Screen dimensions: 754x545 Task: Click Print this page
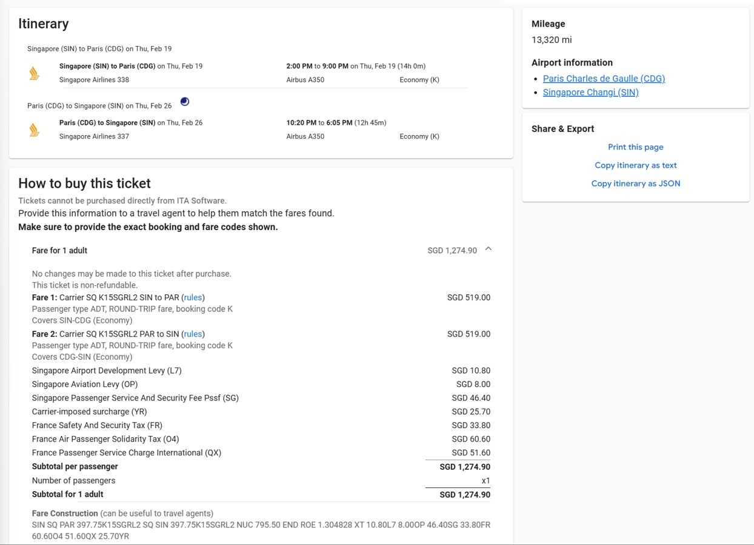click(635, 147)
